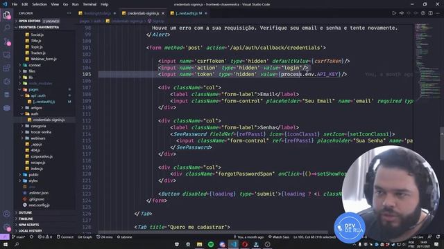The height and width of the screenshot is (249, 444).
Task: Open Spotify from the taskbar
Action: pos(211,244)
